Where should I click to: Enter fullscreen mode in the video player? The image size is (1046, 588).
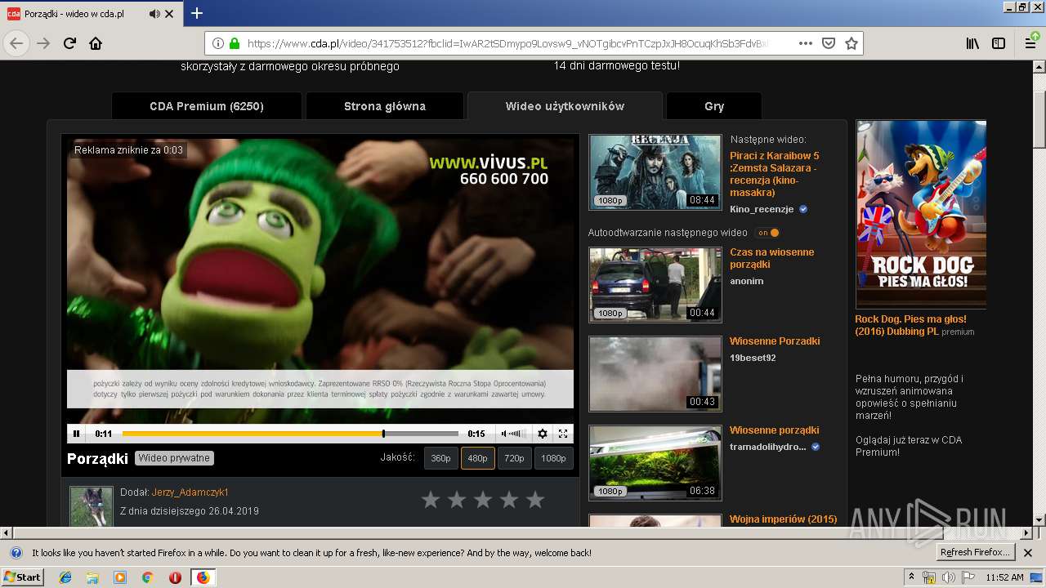tap(563, 434)
